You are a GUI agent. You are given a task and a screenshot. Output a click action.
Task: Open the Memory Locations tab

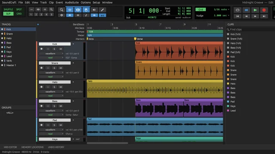click(33, 147)
